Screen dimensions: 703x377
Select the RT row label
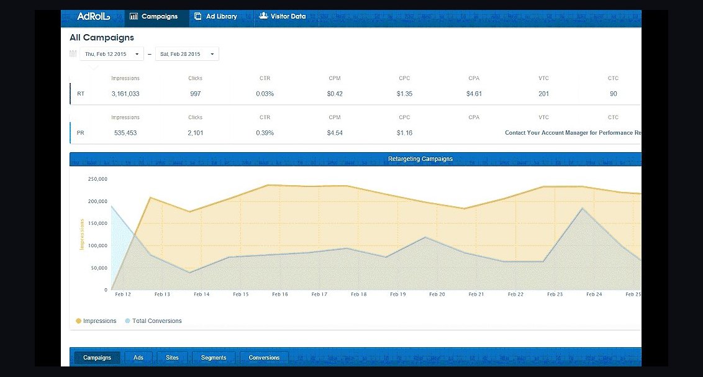click(x=81, y=94)
